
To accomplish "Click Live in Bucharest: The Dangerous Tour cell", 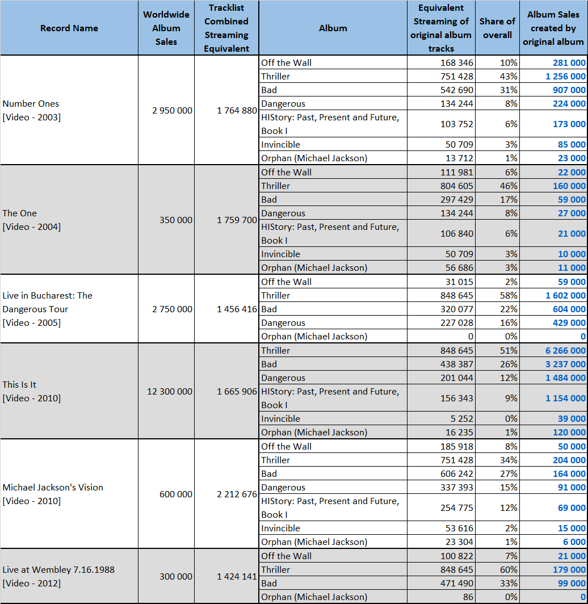I will tap(69, 309).
